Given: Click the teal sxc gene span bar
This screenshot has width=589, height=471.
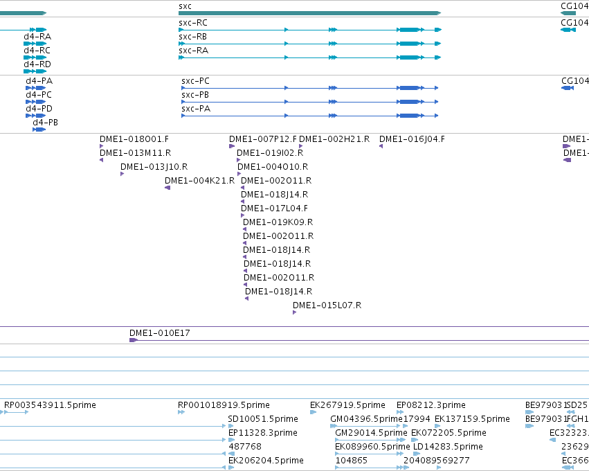Looking at the screenshot, I should click(309, 13).
